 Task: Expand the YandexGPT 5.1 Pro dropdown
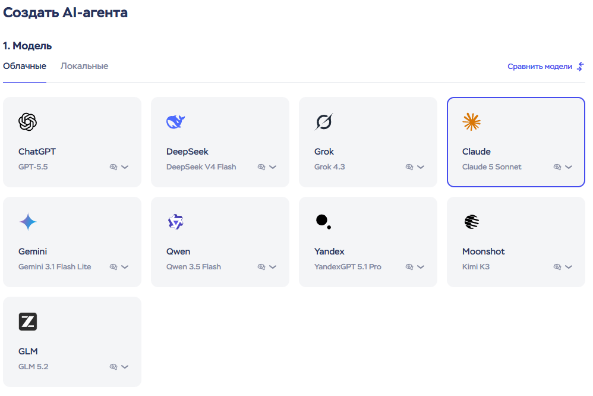point(421,267)
